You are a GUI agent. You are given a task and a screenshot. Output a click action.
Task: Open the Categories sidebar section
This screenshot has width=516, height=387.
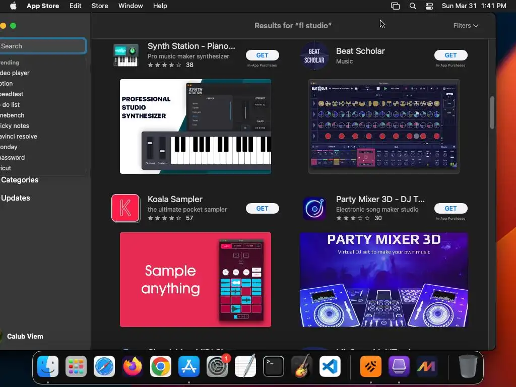pos(20,180)
